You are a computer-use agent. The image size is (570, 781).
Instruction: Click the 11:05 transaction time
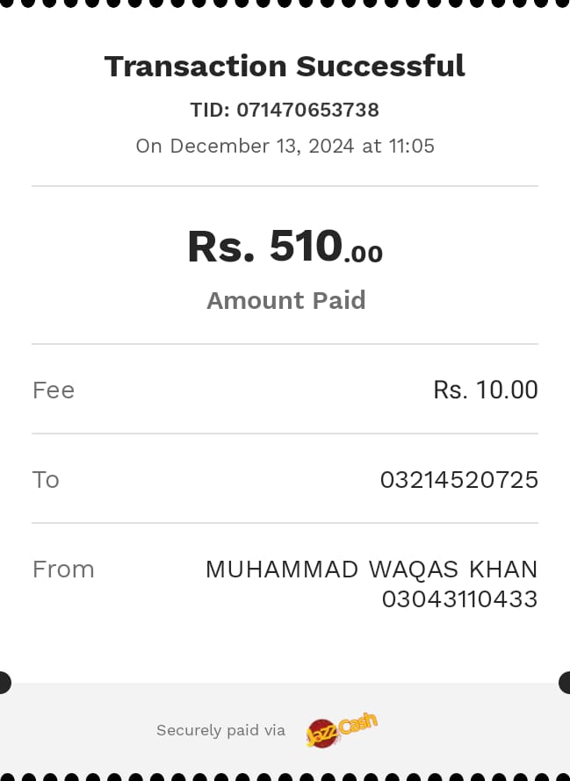click(411, 146)
